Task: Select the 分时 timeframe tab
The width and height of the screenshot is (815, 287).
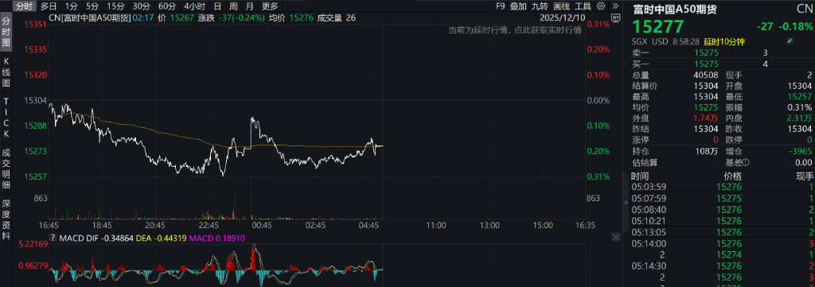Action: coord(24,6)
